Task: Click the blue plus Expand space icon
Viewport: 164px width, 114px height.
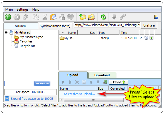Action: click(7, 99)
